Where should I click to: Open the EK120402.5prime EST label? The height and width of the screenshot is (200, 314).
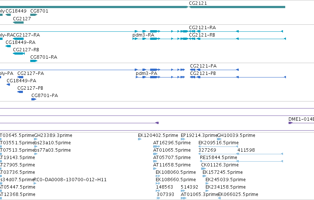pos(158,135)
